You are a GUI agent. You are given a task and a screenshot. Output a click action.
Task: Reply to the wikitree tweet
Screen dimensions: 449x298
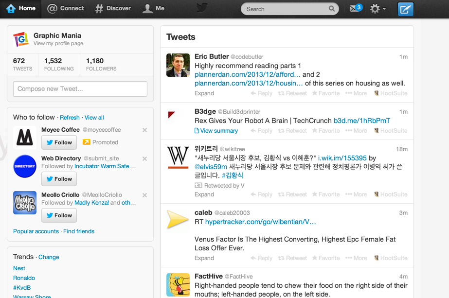[x=261, y=194]
